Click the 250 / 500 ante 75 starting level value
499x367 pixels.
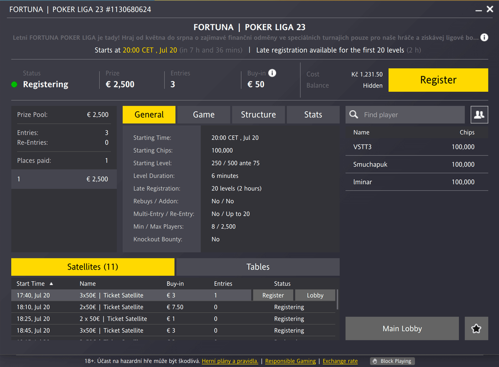236,163
